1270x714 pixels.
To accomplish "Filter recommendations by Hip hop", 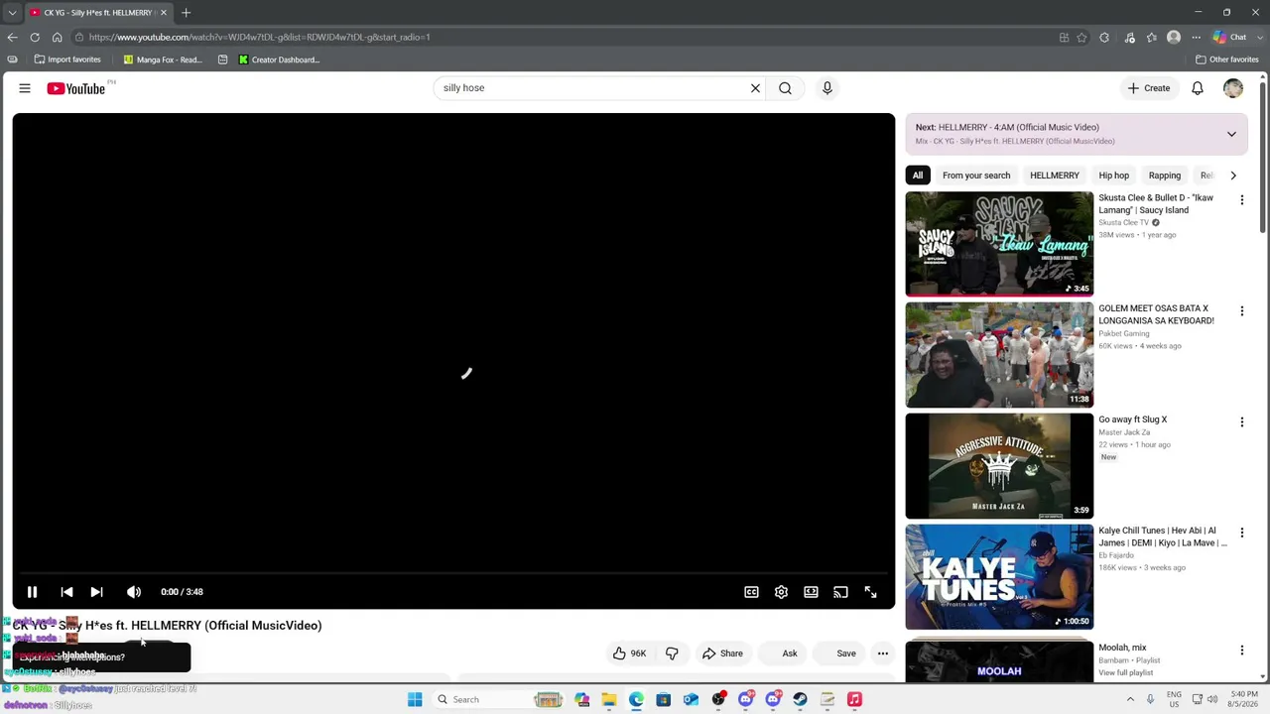I will point(1113,176).
